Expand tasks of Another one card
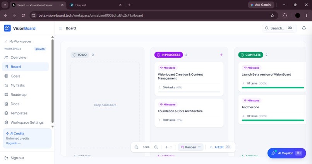Viewport: 312px width, 164px height. coord(243,116)
